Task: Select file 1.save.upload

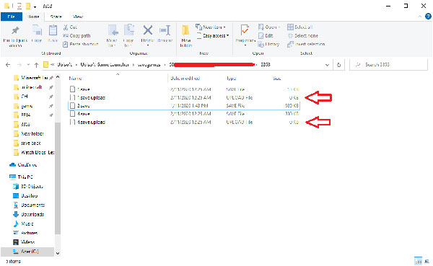Action: pyautogui.click(x=184, y=97)
